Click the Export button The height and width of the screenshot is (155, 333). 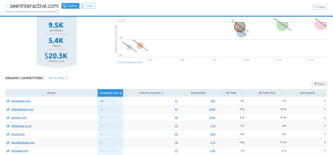click(319, 84)
